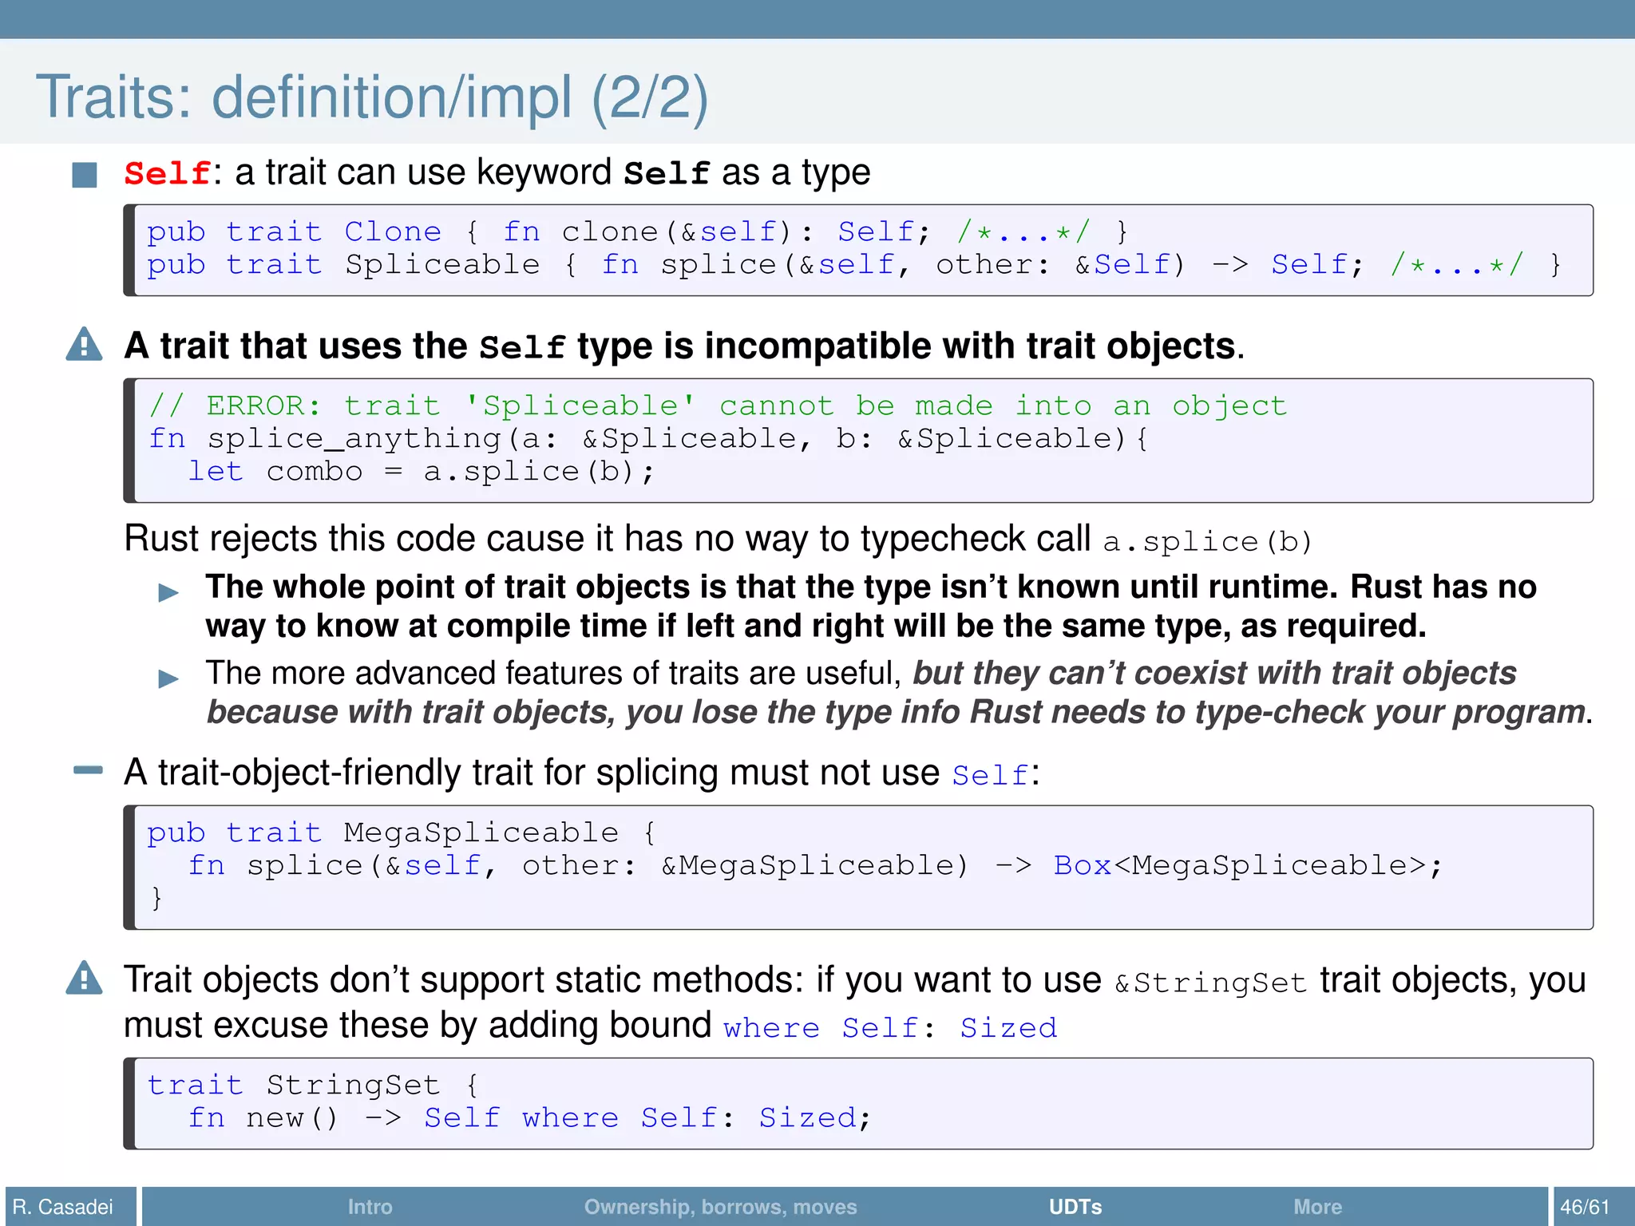Click inline code 'a.splice(b)' in paragraph

click(x=1207, y=542)
